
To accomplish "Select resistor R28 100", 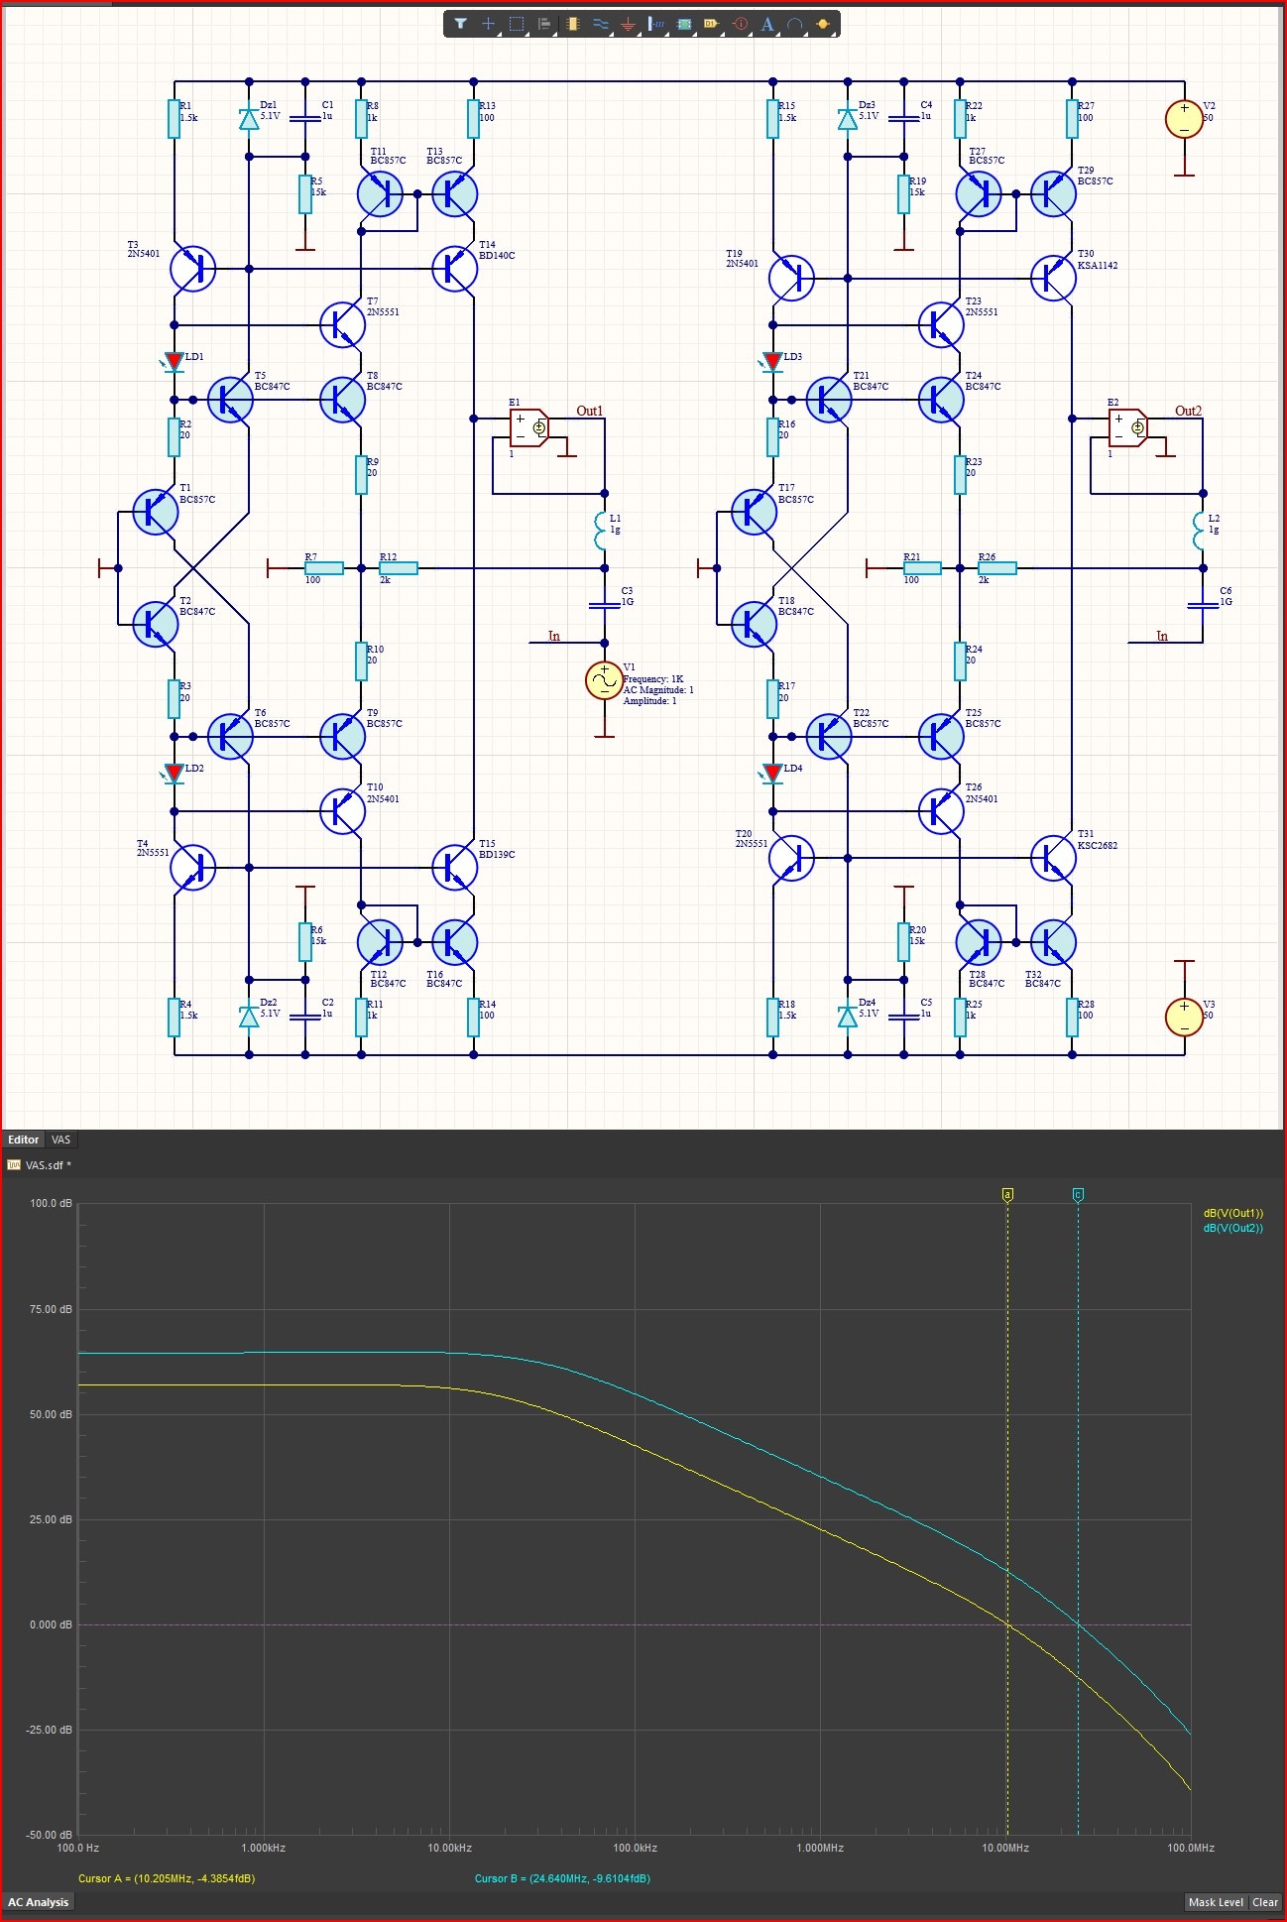I will 1072,1017.
